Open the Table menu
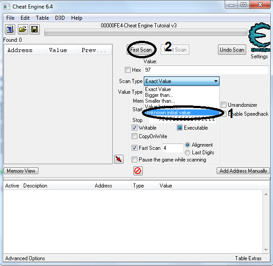The height and width of the screenshot is (266, 273). click(x=43, y=18)
